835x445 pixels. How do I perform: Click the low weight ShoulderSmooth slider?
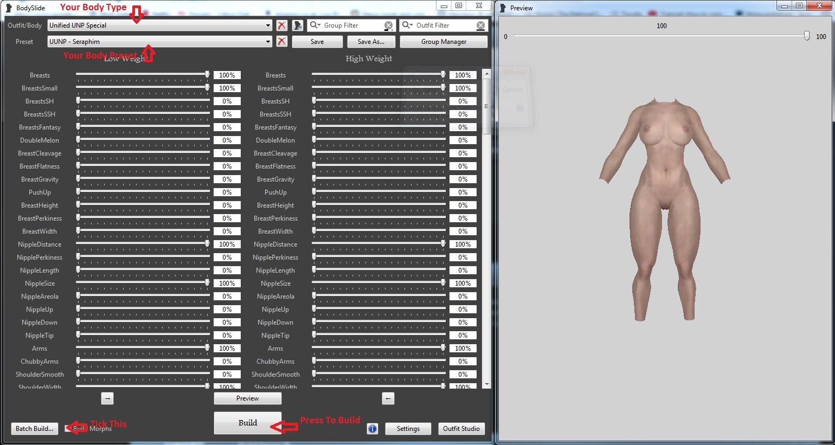(x=143, y=373)
